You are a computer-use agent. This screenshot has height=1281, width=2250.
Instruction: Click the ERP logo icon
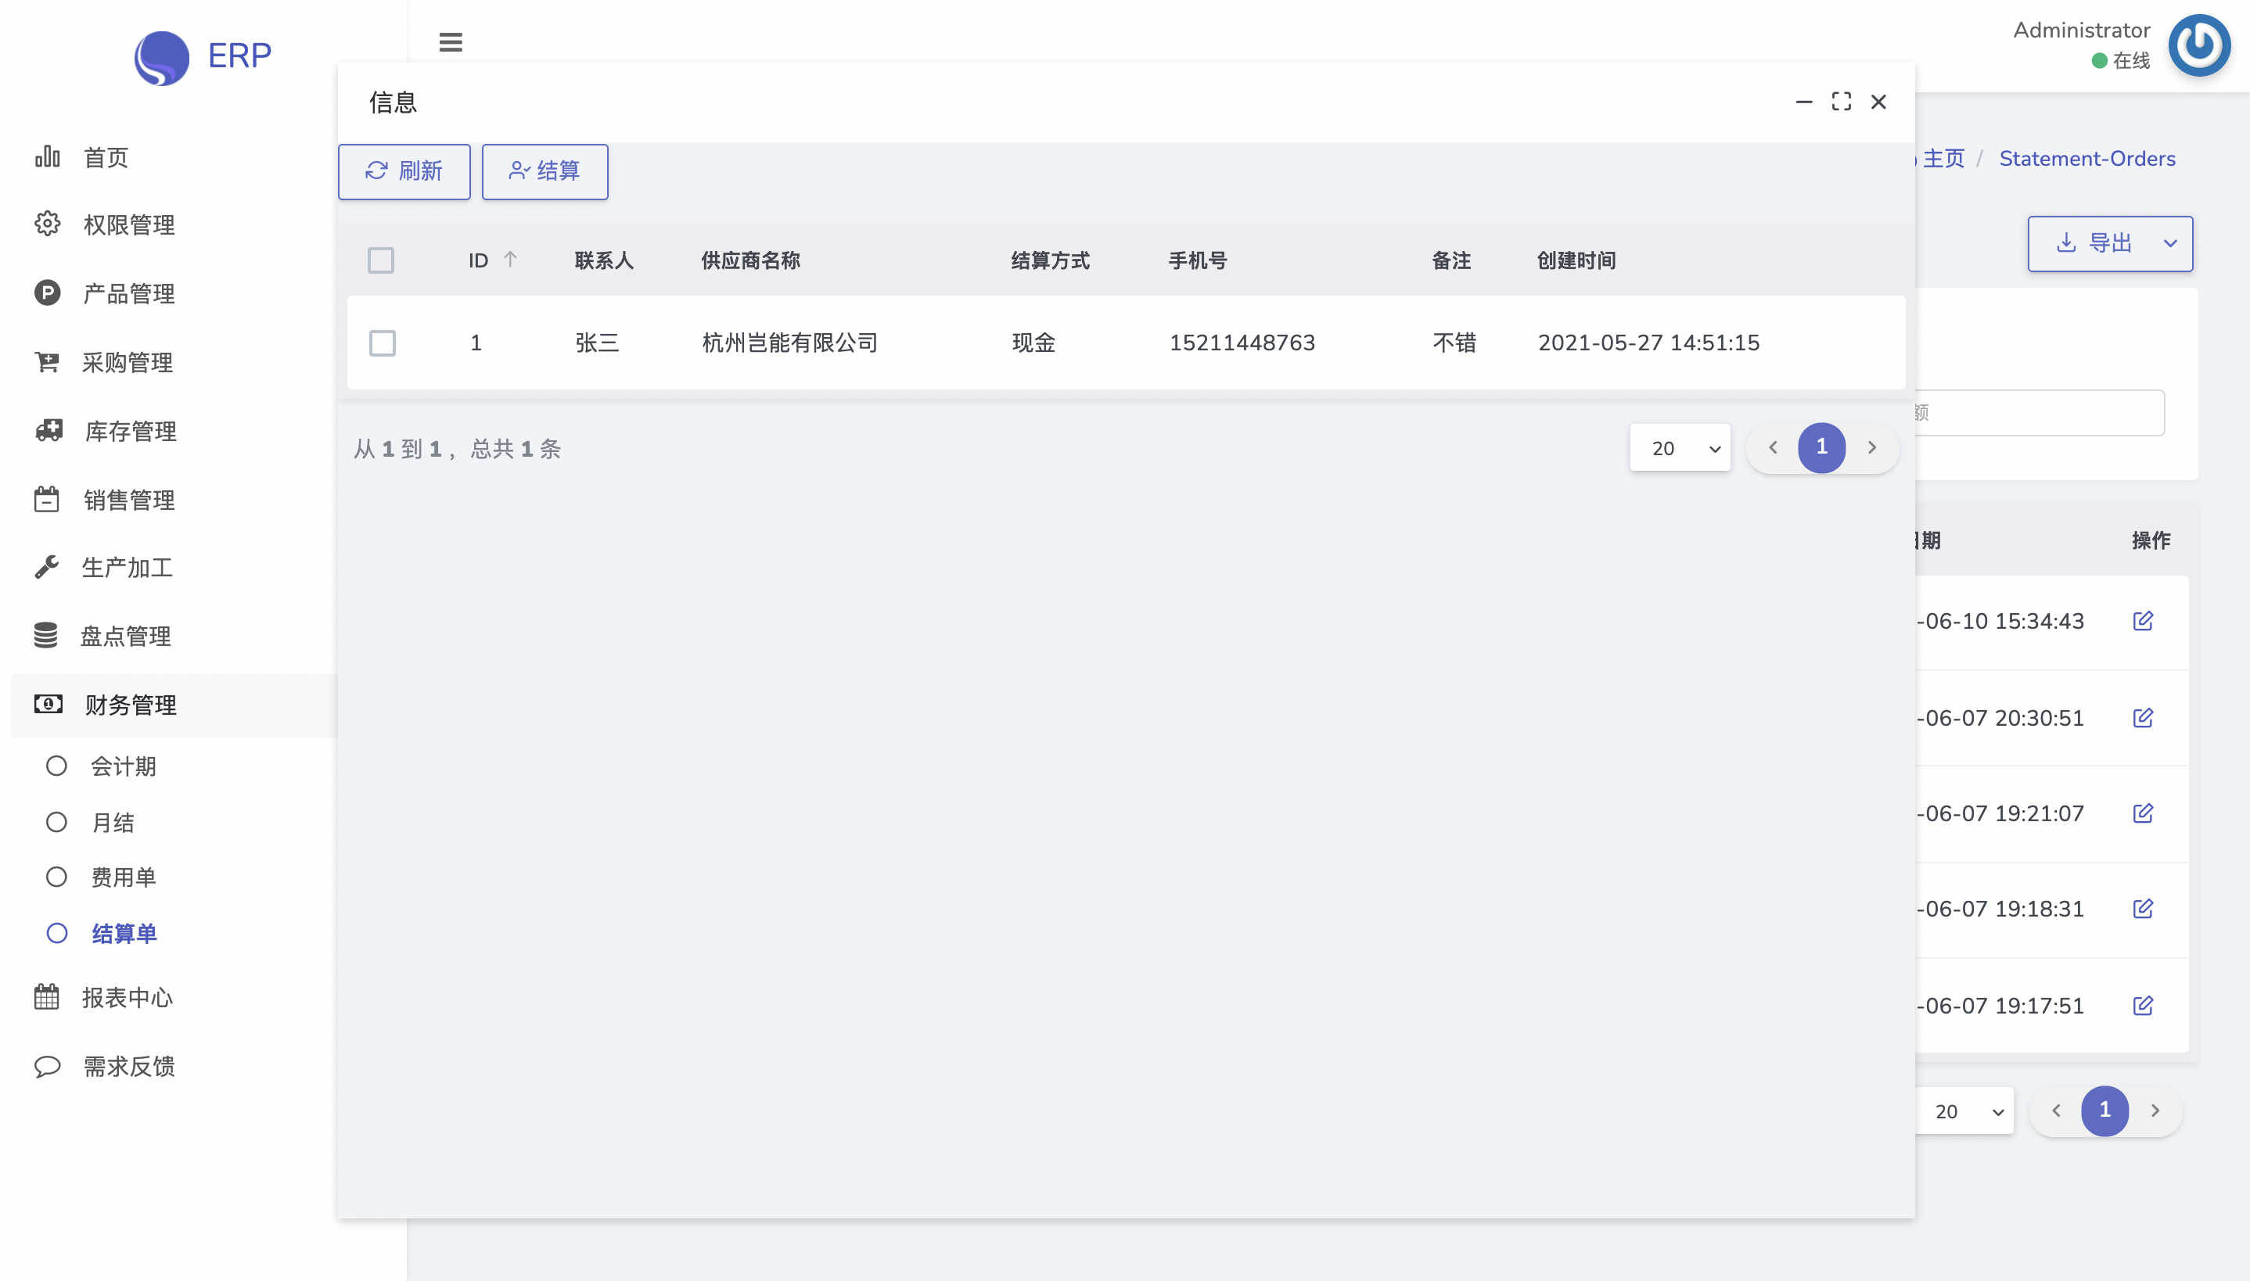(162, 57)
